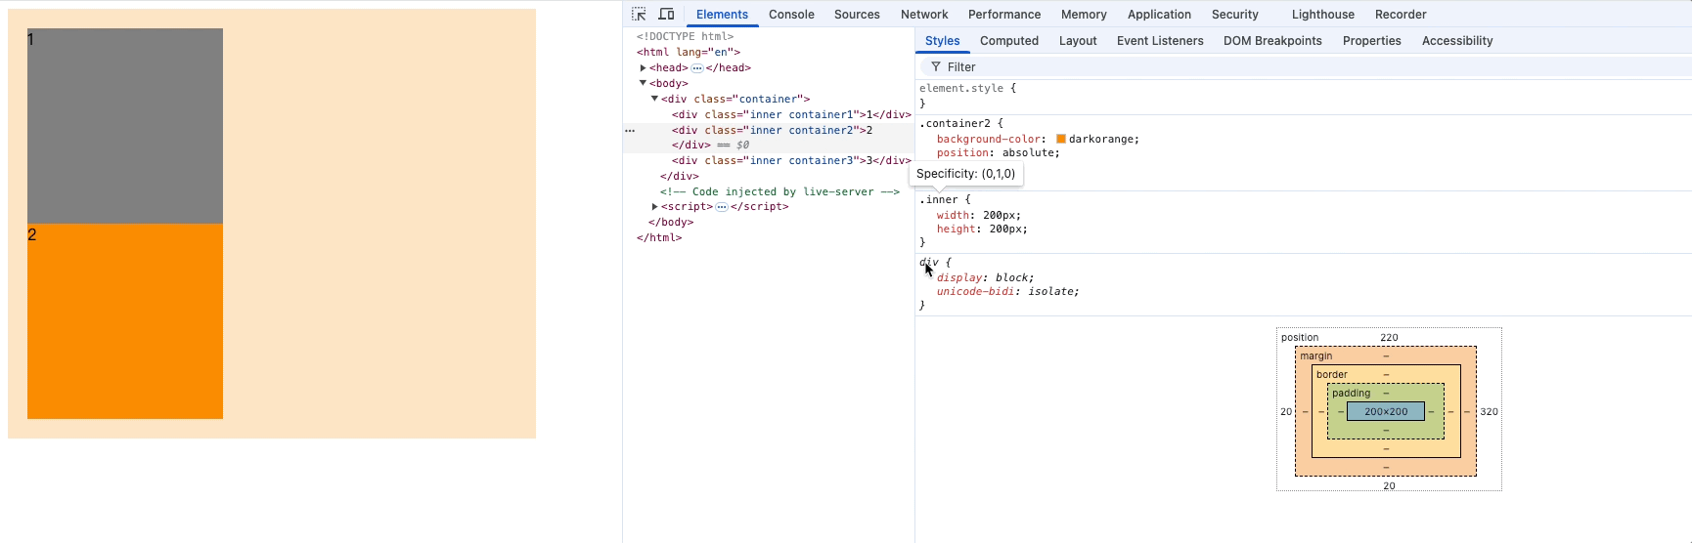1692x543 pixels.
Task: Open the Event Listeners sub-tab
Action: (1160, 41)
